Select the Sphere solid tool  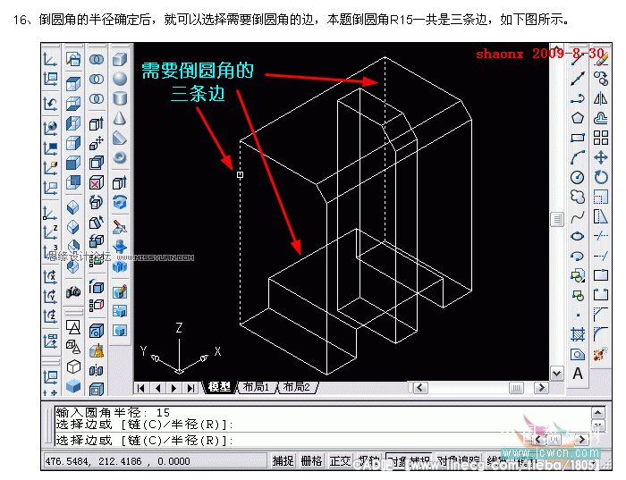tap(119, 79)
